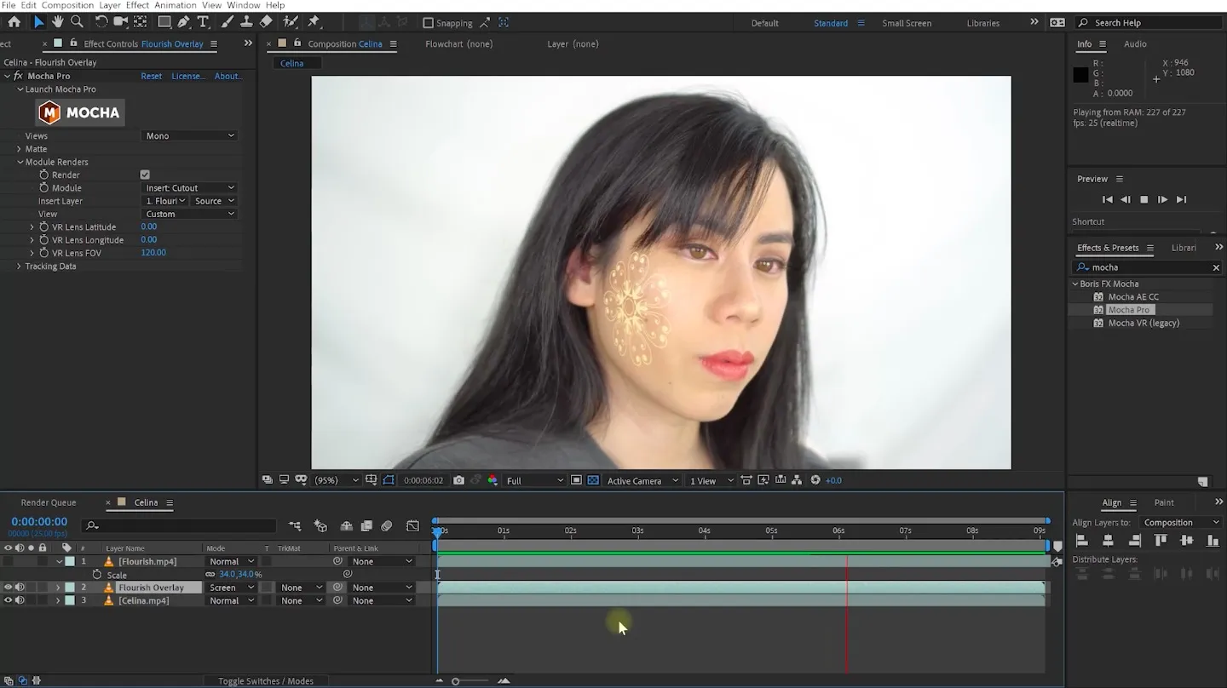Select the Horizontal Type tool
Viewport: 1227px width, 688px height.
pyautogui.click(x=203, y=22)
